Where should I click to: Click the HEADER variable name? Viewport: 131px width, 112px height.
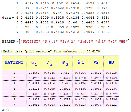[x=9, y=42]
